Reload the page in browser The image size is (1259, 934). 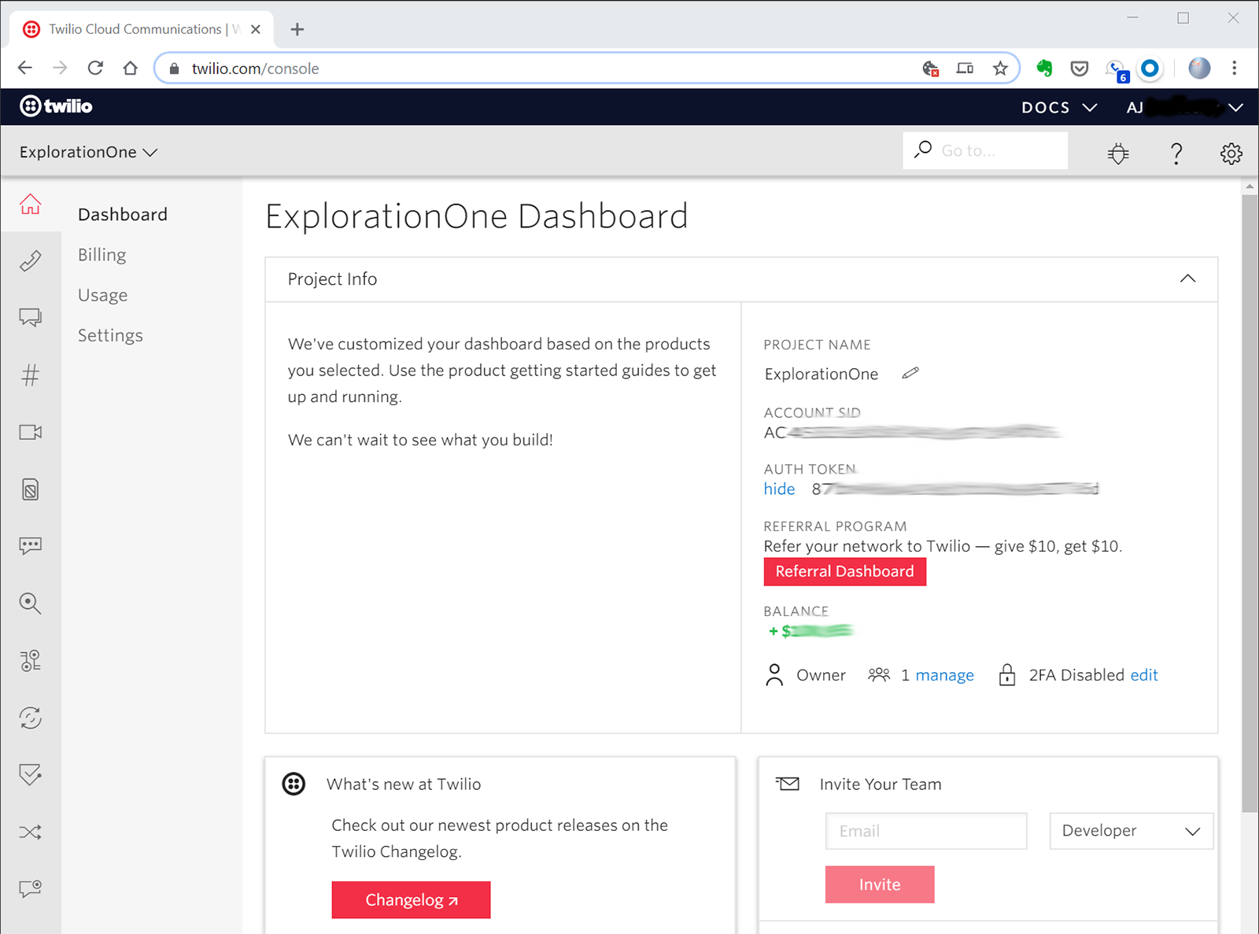[95, 68]
